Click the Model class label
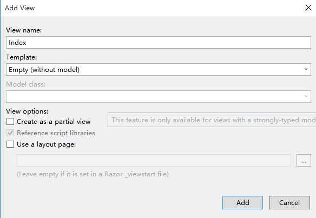 pos(26,84)
